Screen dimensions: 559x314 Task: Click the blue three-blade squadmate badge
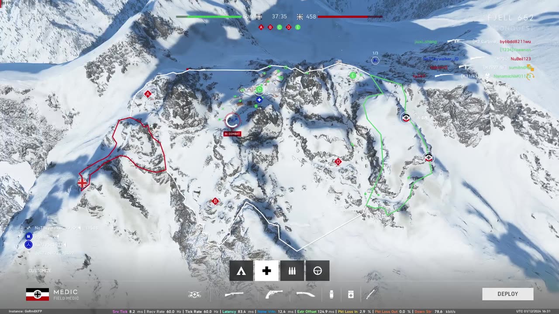(29, 245)
